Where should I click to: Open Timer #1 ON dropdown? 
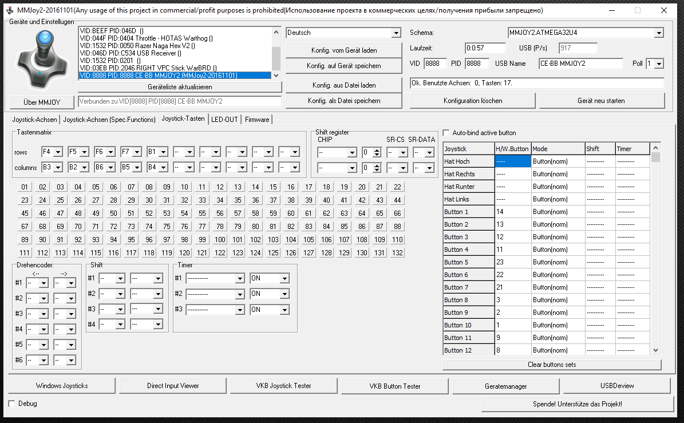284,279
